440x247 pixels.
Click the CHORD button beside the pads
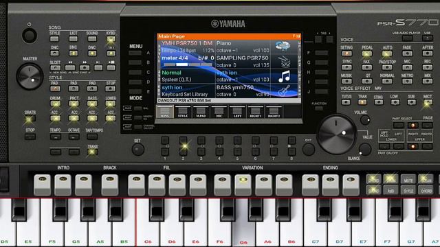426,191
